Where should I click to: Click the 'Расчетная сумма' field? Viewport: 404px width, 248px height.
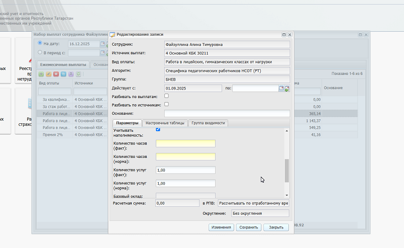(x=177, y=203)
